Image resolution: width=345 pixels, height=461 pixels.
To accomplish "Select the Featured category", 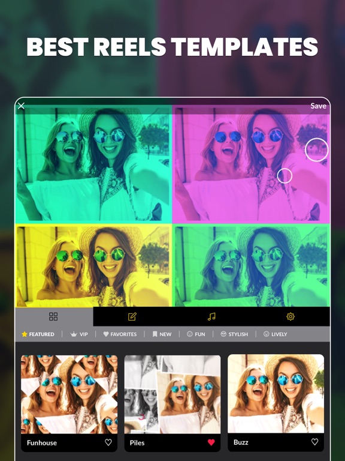I will point(38,334).
